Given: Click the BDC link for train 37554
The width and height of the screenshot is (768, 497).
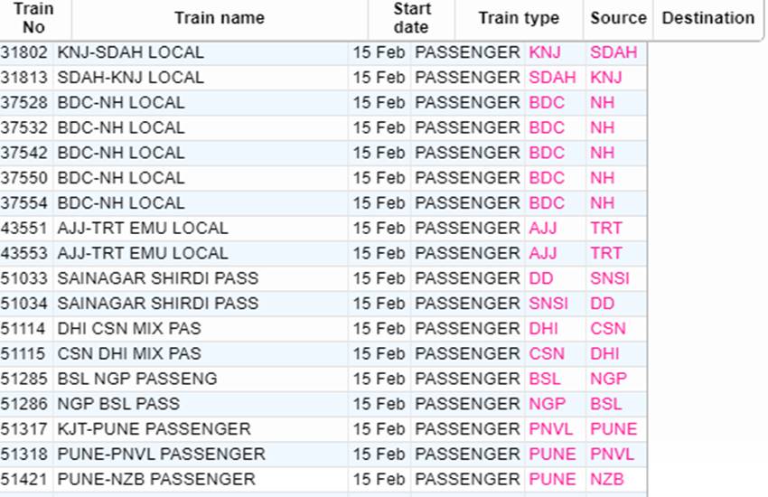Looking at the screenshot, I should tap(546, 202).
